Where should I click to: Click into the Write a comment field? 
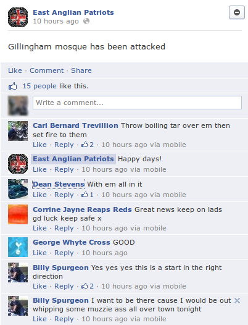click(x=137, y=103)
